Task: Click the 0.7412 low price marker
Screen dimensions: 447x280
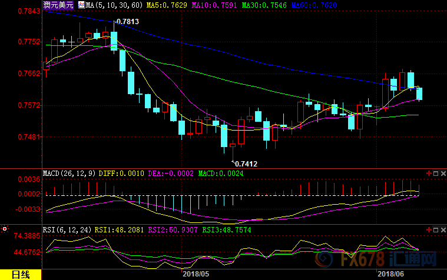Action: pyautogui.click(x=246, y=163)
